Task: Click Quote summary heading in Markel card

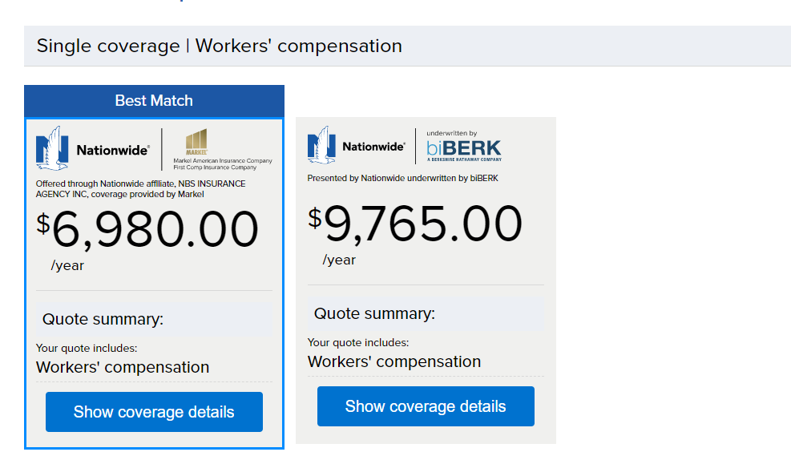Action: coord(103,319)
